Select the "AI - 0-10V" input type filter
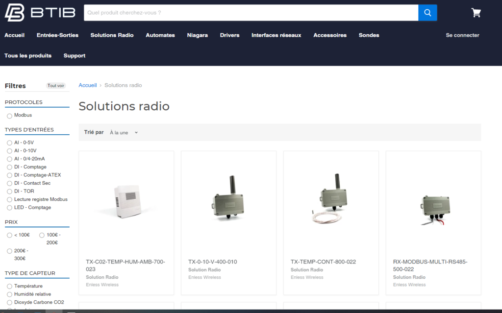Viewport: 502px width, 313px height. click(9, 150)
